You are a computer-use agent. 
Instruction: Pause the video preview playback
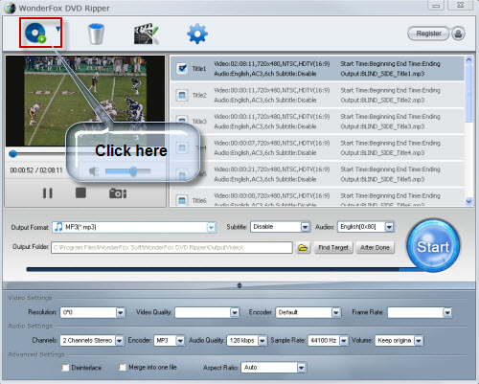[48, 193]
